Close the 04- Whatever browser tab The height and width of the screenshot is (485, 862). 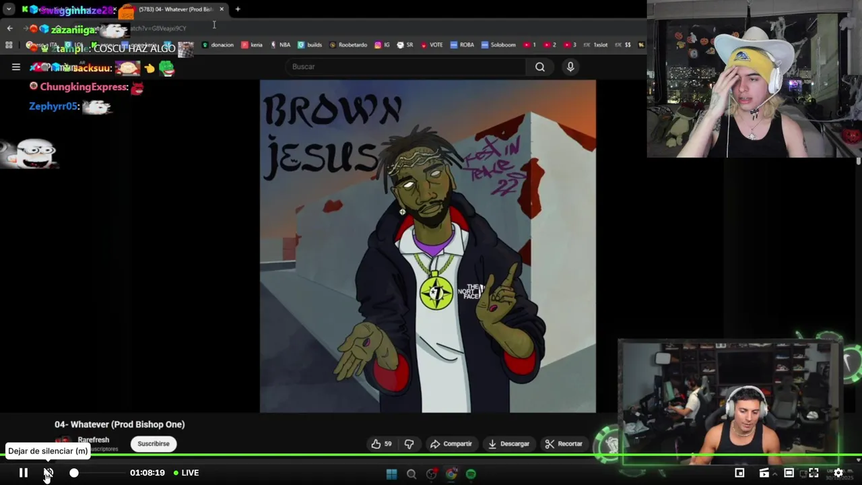(222, 9)
